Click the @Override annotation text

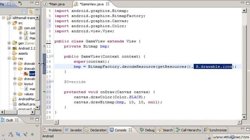[x=75, y=82]
